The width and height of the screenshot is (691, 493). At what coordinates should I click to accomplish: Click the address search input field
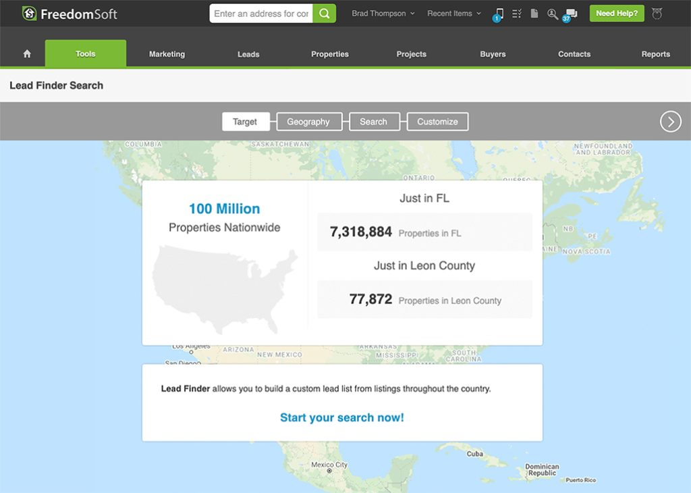261,14
